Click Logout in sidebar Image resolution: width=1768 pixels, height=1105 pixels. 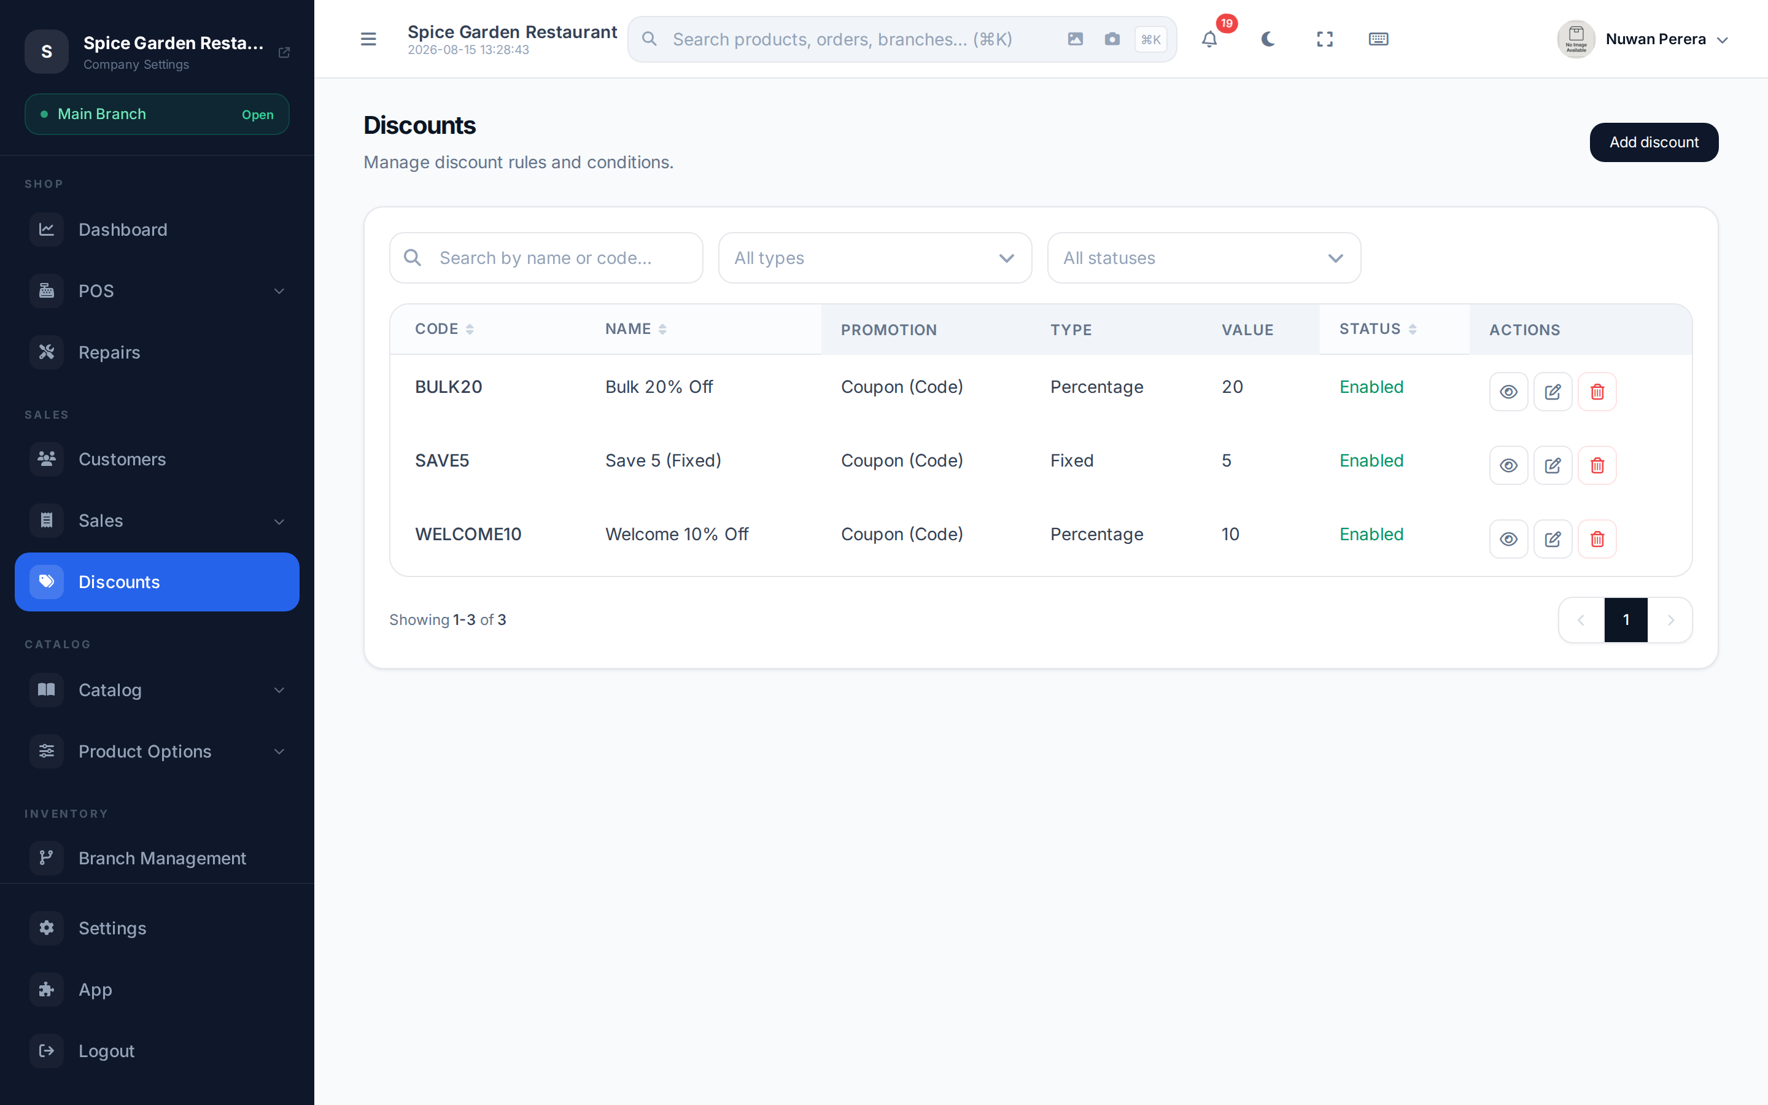coord(157,1051)
